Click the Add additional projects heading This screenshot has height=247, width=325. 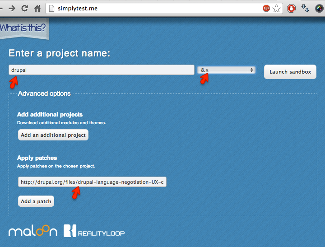click(50, 115)
